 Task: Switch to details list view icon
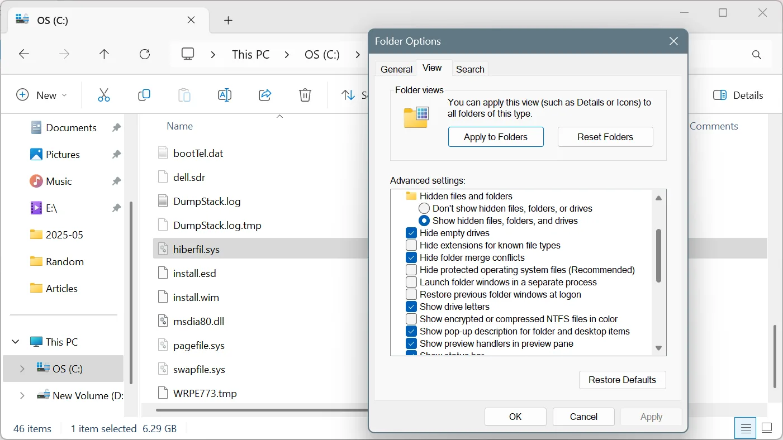746,428
